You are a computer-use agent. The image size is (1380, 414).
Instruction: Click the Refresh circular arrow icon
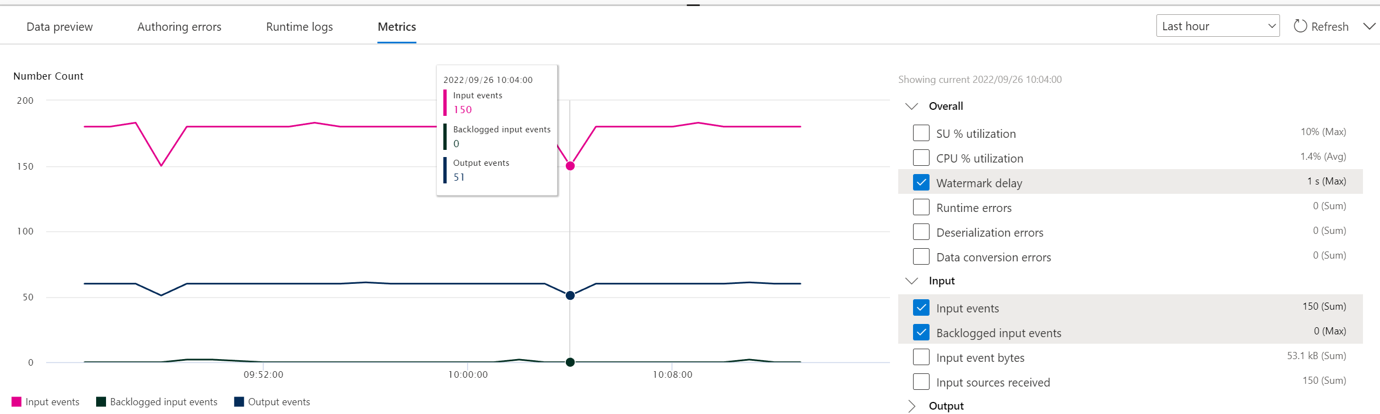pos(1300,26)
